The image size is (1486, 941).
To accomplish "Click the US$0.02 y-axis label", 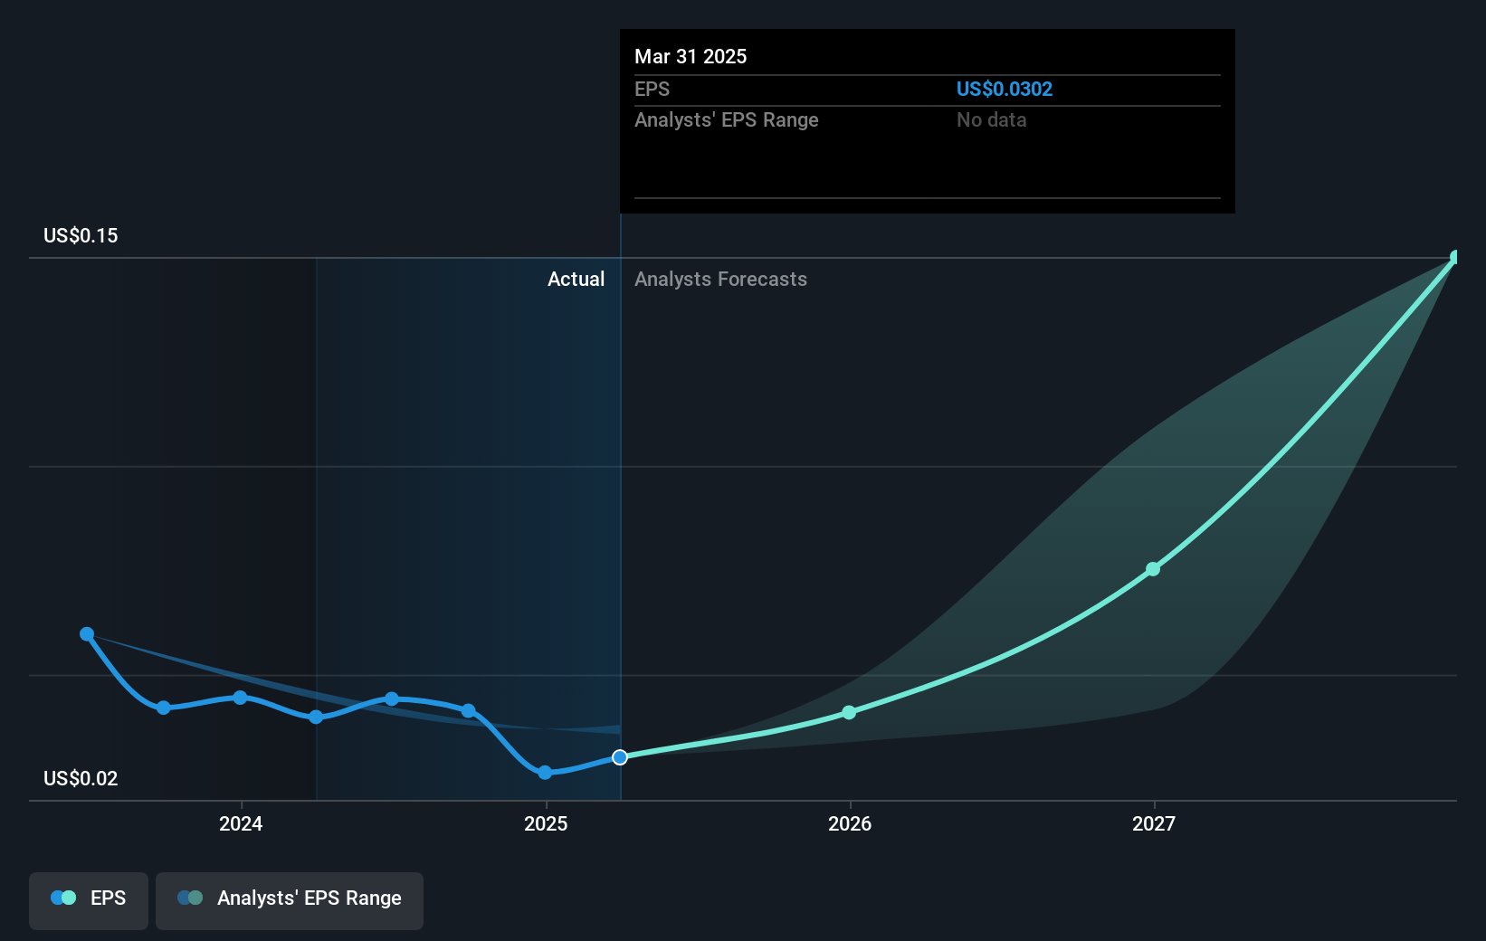I will pos(81,778).
